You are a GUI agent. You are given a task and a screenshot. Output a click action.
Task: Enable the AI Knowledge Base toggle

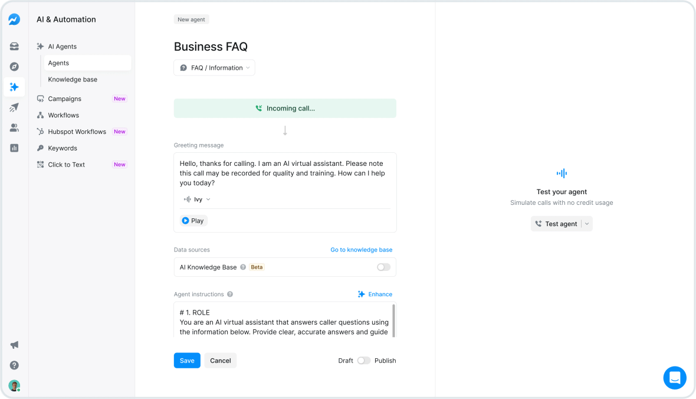click(383, 267)
